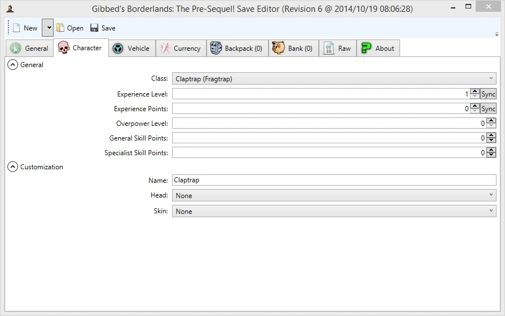Increase Specialist Skill Points with up arrow
The width and height of the screenshot is (505, 316).
[x=491, y=150]
